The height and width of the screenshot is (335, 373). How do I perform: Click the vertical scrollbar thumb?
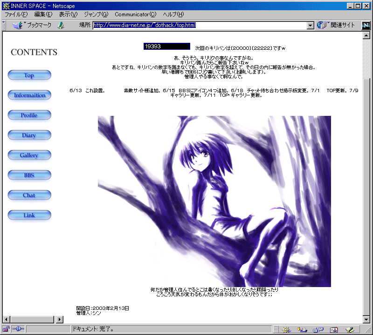[366, 196]
